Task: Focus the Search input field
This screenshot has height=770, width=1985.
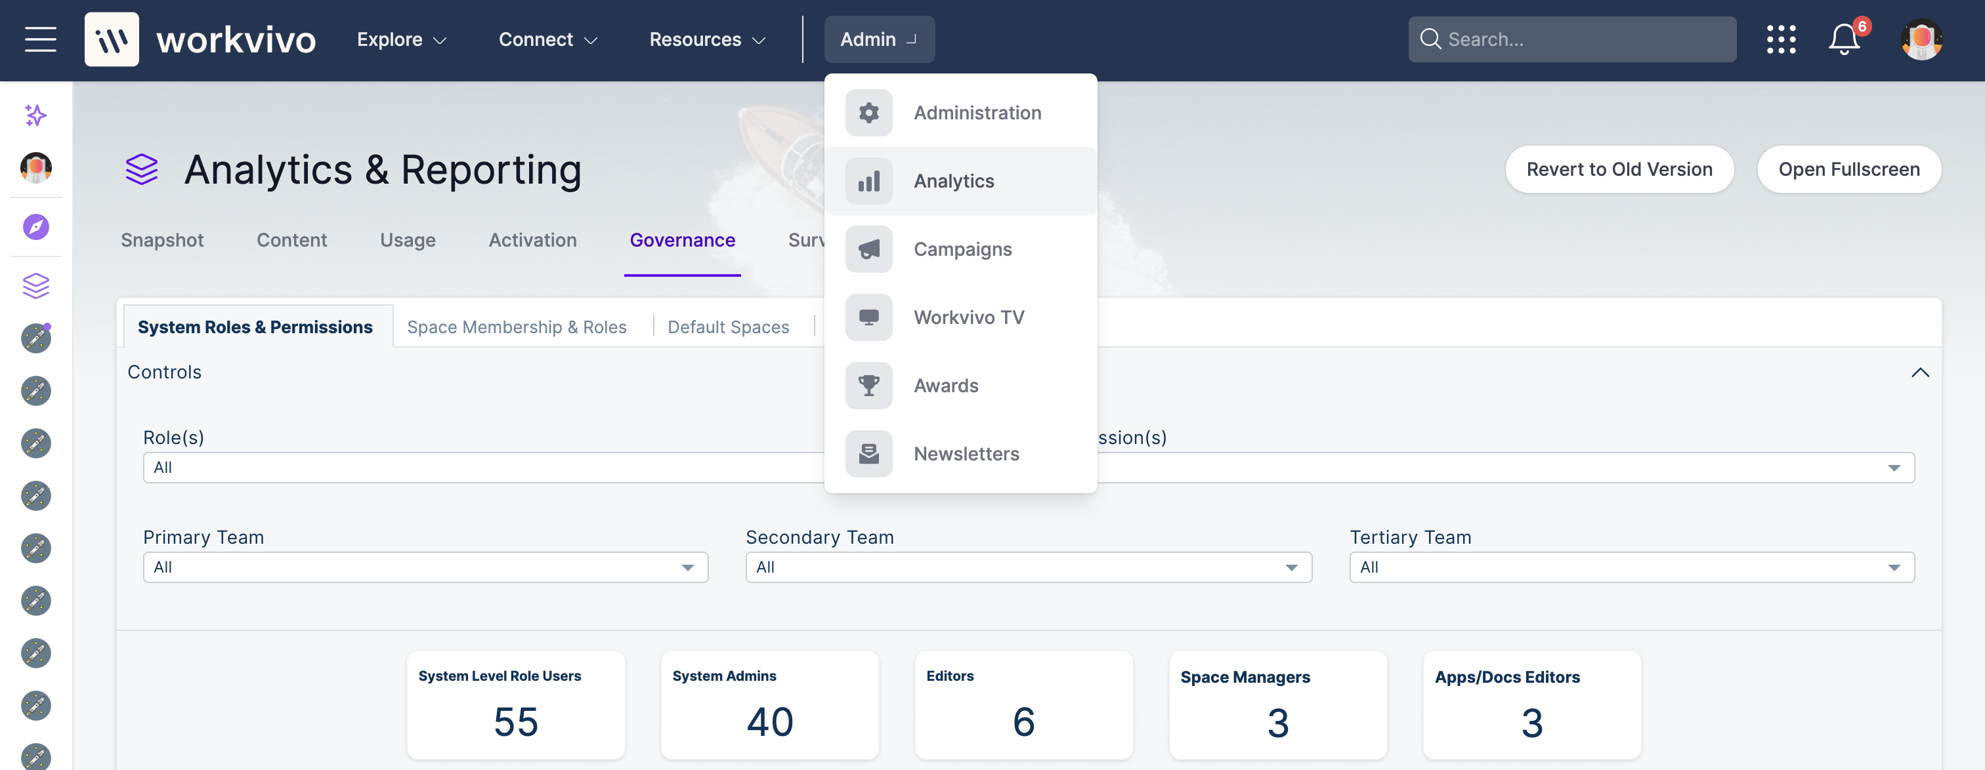Action: coord(1572,39)
